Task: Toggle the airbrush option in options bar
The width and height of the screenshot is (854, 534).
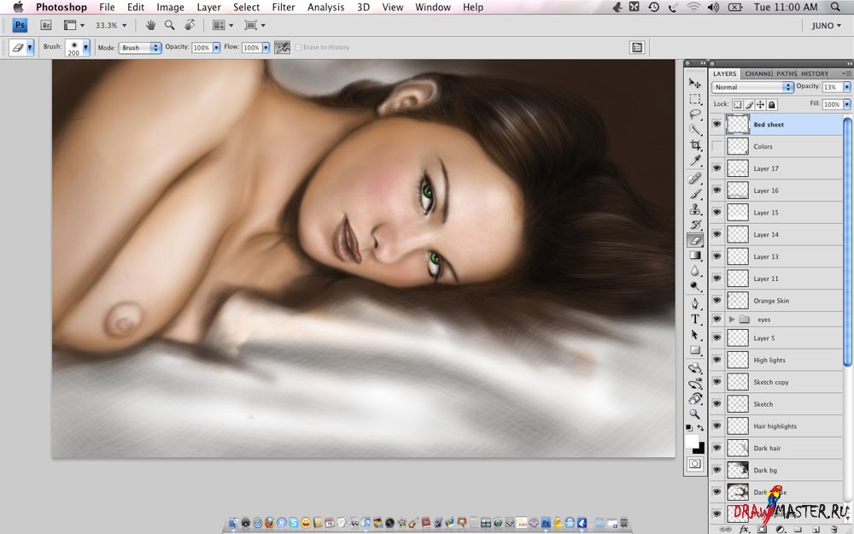Action: click(x=282, y=47)
